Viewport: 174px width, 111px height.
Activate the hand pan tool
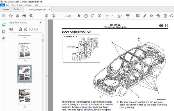(86, 16)
